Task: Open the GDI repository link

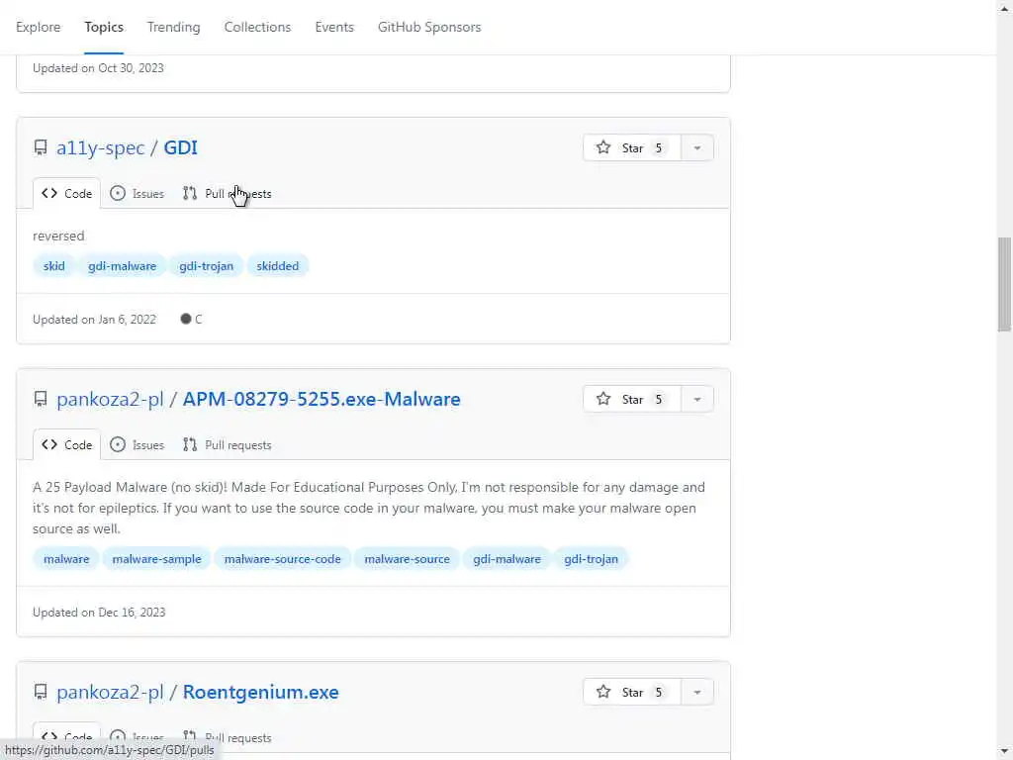Action: click(180, 148)
